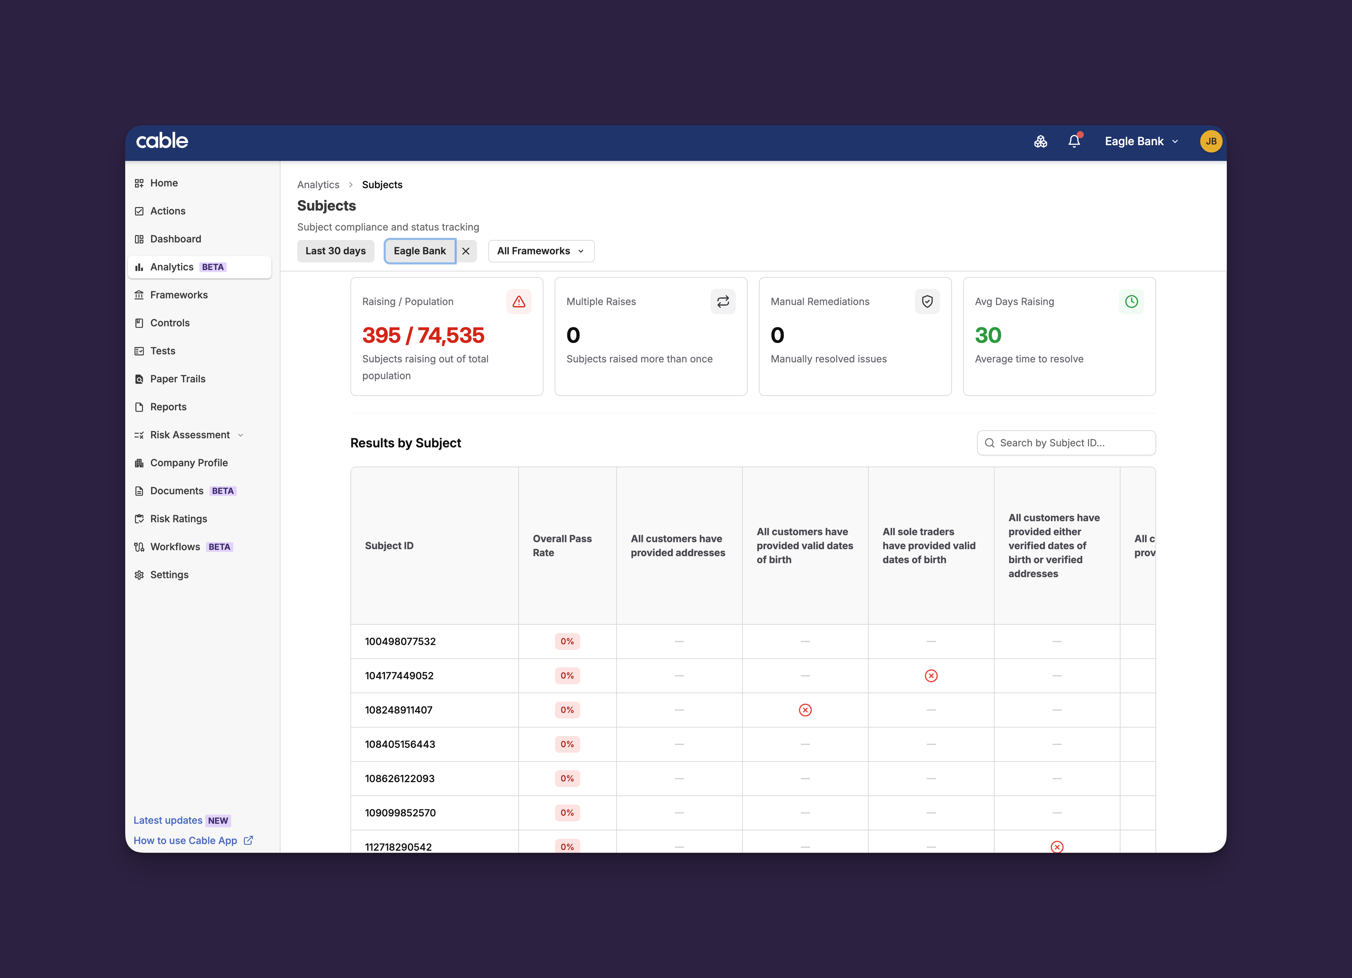Image resolution: width=1352 pixels, height=978 pixels.
Task: Click failed icon in row 112718290542
Action: pos(1056,847)
